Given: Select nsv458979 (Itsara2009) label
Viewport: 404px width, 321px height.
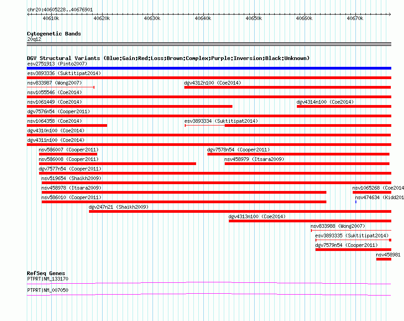Looking at the screenshot, I should click(x=254, y=159).
